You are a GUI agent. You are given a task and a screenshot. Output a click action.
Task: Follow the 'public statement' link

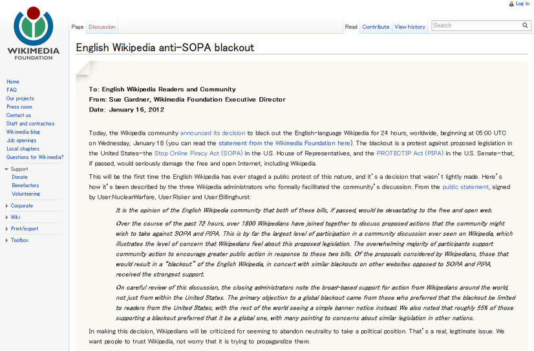(x=465, y=187)
